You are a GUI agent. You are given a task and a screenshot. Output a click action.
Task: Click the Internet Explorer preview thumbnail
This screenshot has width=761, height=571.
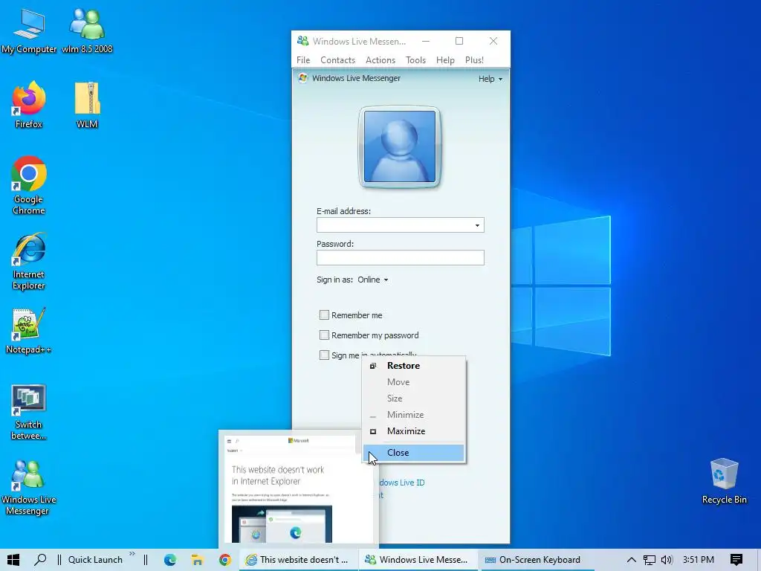[x=299, y=488]
